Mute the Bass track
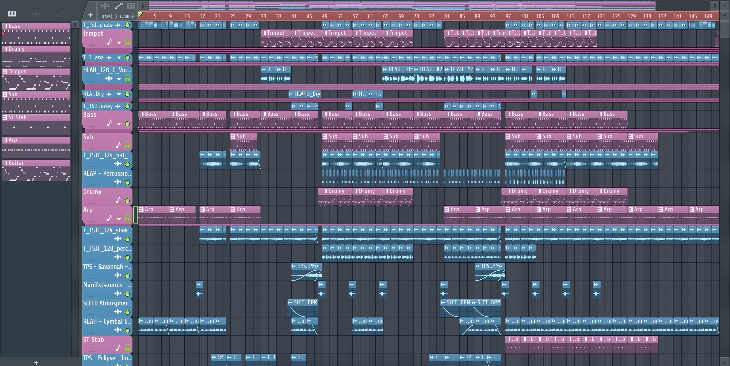 pyautogui.click(x=127, y=124)
